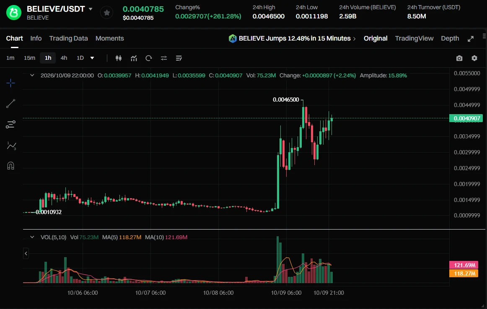Switch to the Moments tab
Viewport: 487px width, 309px height.
[110, 38]
